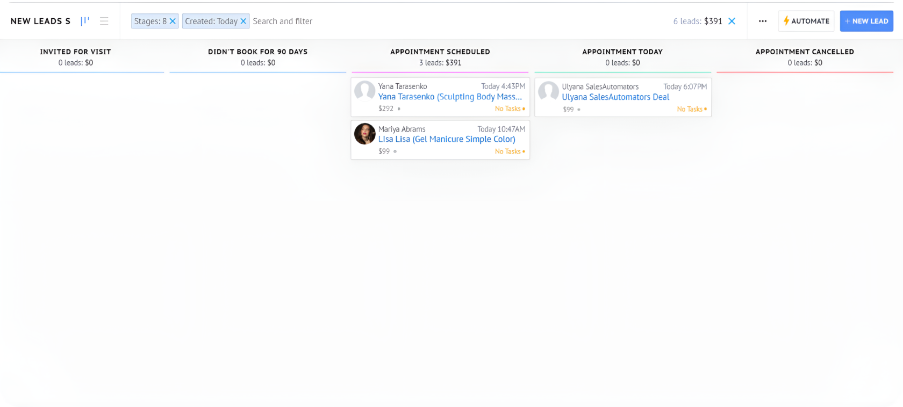Viewport: 903px width, 407px height.
Task: Click No Tasks on Ulyana's deal card
Action: 690,109
